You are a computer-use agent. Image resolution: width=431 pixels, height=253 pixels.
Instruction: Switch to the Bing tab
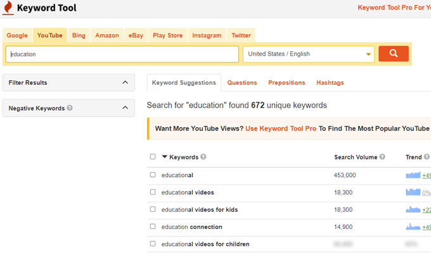coord(79,35)
